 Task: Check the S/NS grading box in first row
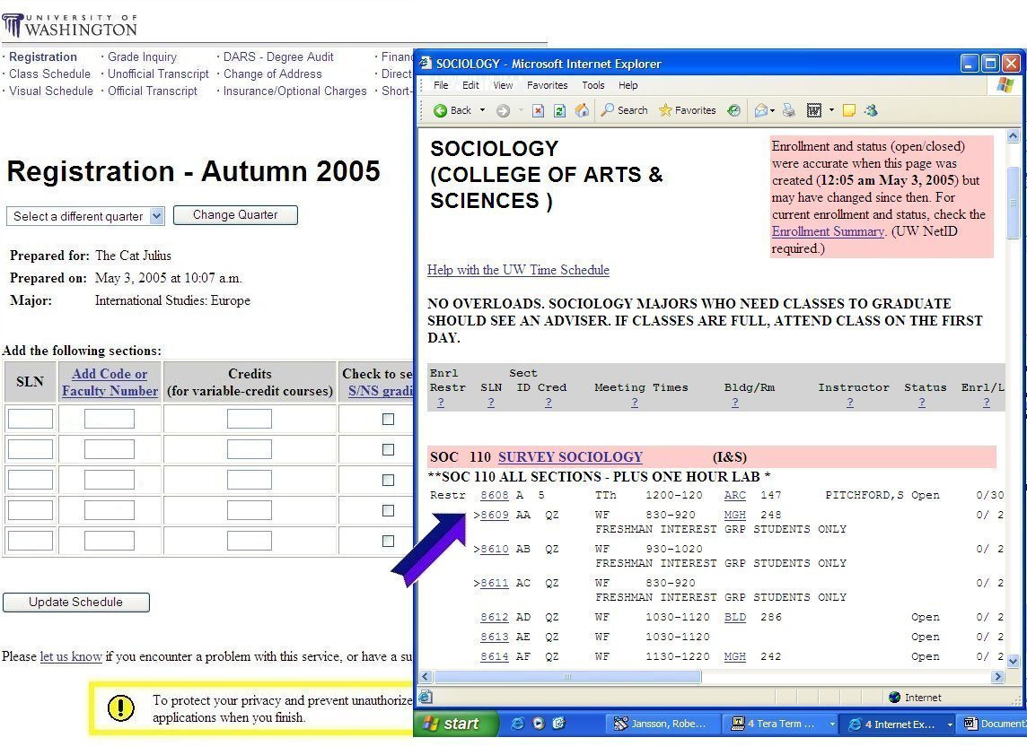388,419
